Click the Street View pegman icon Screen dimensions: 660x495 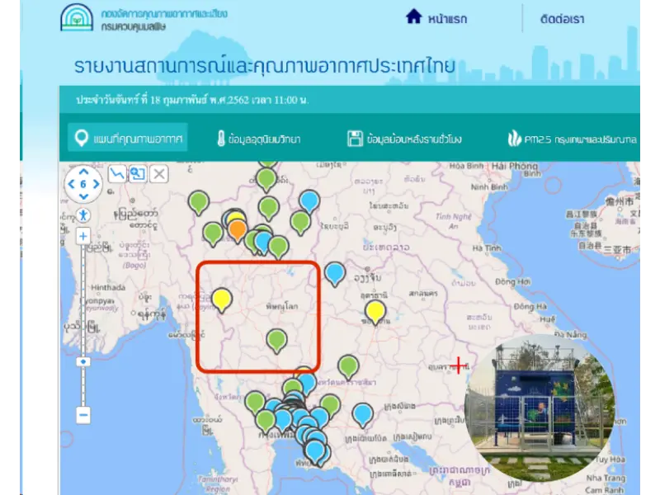(83, 214)
